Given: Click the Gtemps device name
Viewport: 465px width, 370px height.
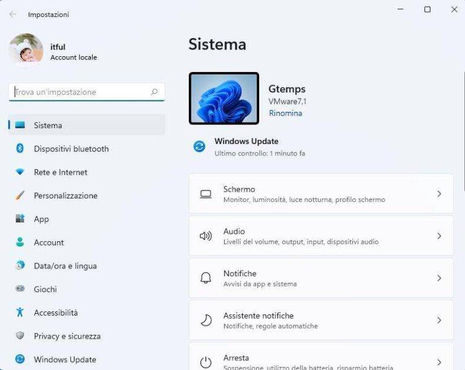Looking at the screenshot, I should (x=287, y=89).
